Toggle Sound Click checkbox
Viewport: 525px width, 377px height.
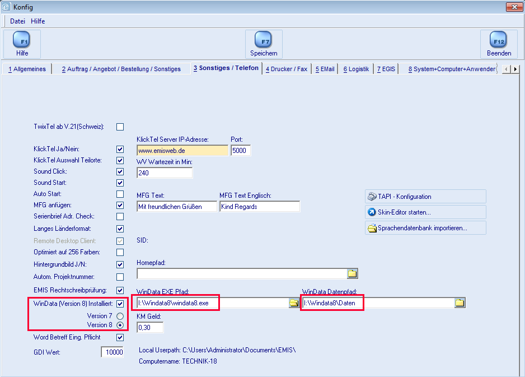pos(120,171)
